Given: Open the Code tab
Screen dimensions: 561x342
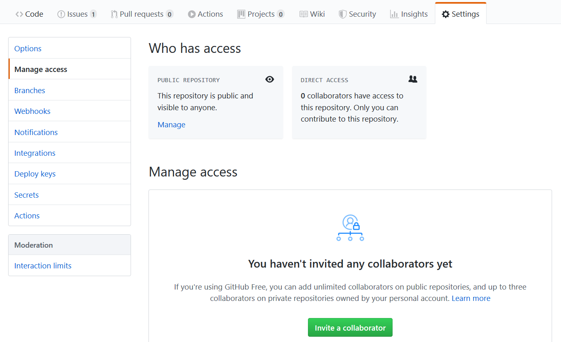Looking at the screenshot, I should 29,14.
